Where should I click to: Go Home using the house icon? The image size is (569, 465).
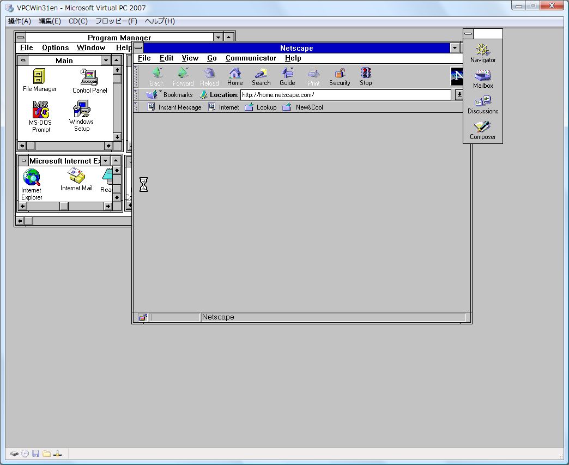pos(235,77)
